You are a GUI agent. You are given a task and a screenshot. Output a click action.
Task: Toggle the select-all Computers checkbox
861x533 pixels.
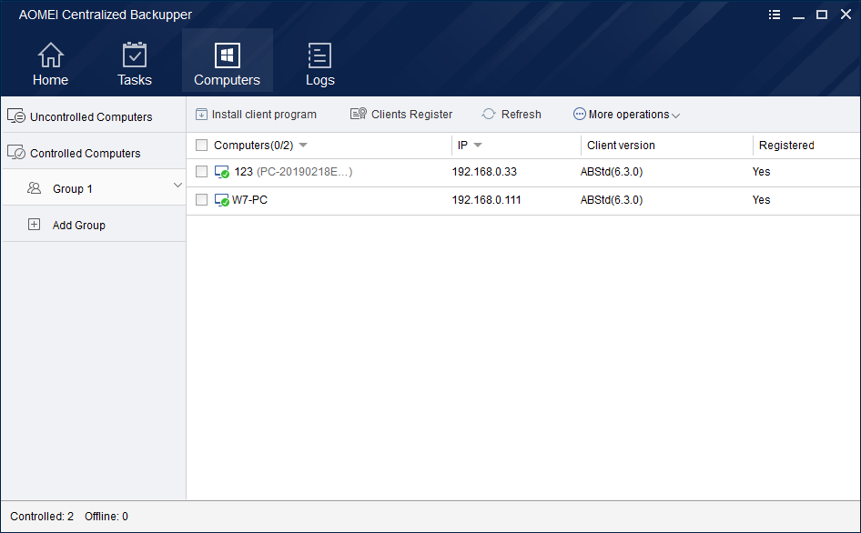(x=201, y=145)
